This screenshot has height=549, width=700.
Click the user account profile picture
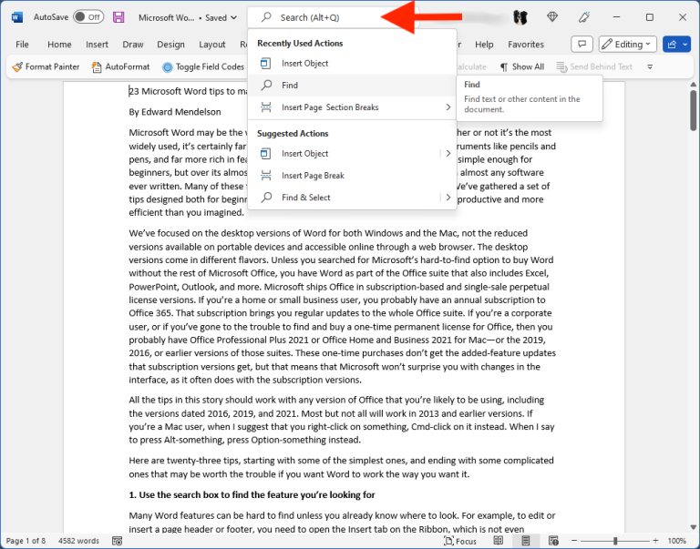click(x=520, y=17)
